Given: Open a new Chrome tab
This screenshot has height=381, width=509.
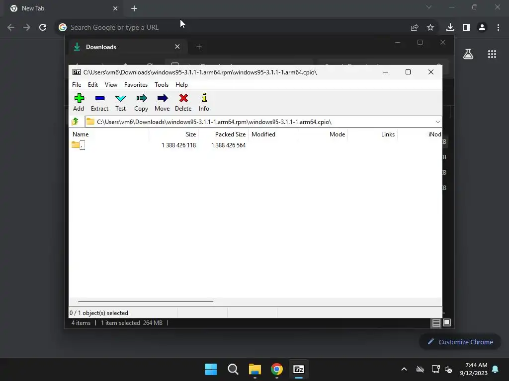Looking at the screenshot, I should coord(134,8).
